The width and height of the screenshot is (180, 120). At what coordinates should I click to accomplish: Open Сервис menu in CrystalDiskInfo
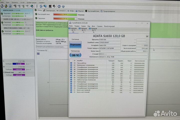83,26
